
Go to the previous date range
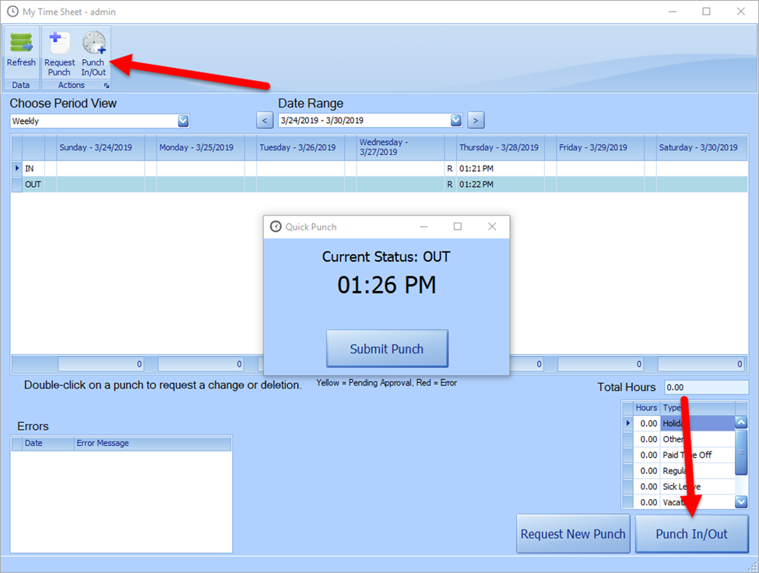265,121
